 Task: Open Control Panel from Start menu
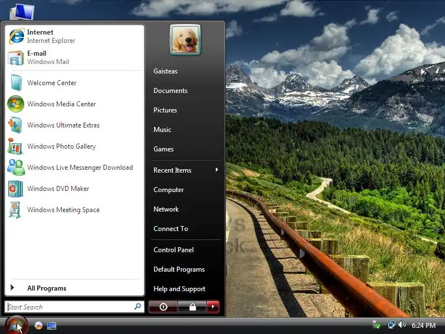click(x=174, y=250)
